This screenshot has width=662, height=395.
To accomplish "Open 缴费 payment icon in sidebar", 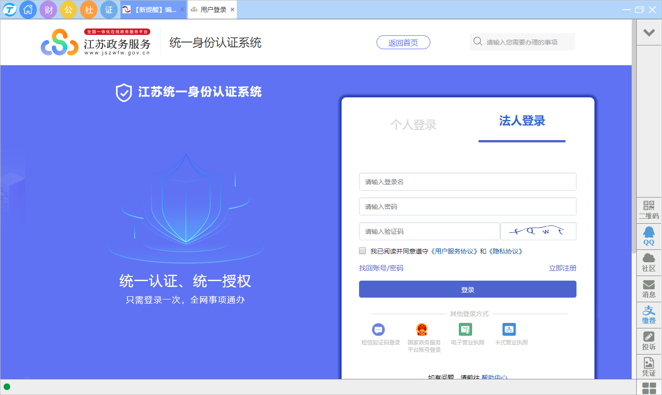I will point(649,315).
